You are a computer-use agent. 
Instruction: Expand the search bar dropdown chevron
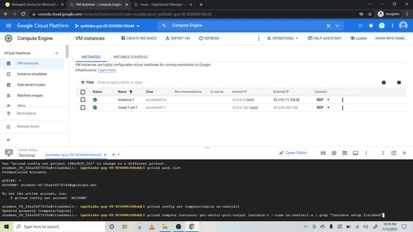pyautogui.click(x=337, y=26)
